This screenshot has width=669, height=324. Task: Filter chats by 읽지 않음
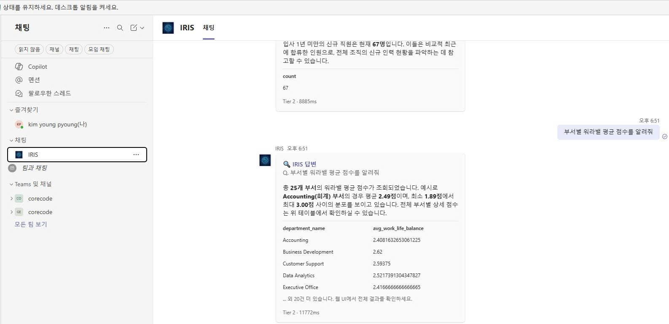[30, 49]
